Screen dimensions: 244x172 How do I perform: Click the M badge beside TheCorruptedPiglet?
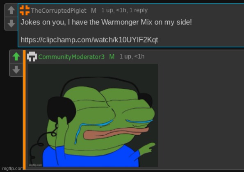coord(93,11)
